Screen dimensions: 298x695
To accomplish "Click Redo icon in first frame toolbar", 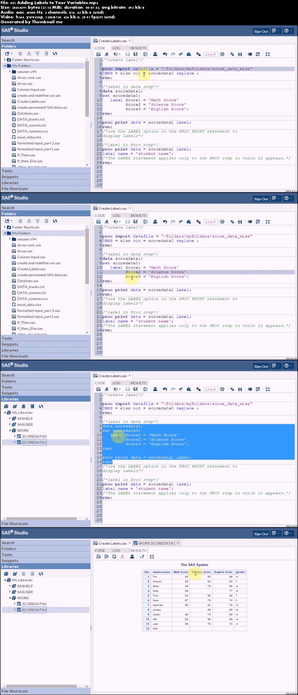I will [x=173, y=54].
